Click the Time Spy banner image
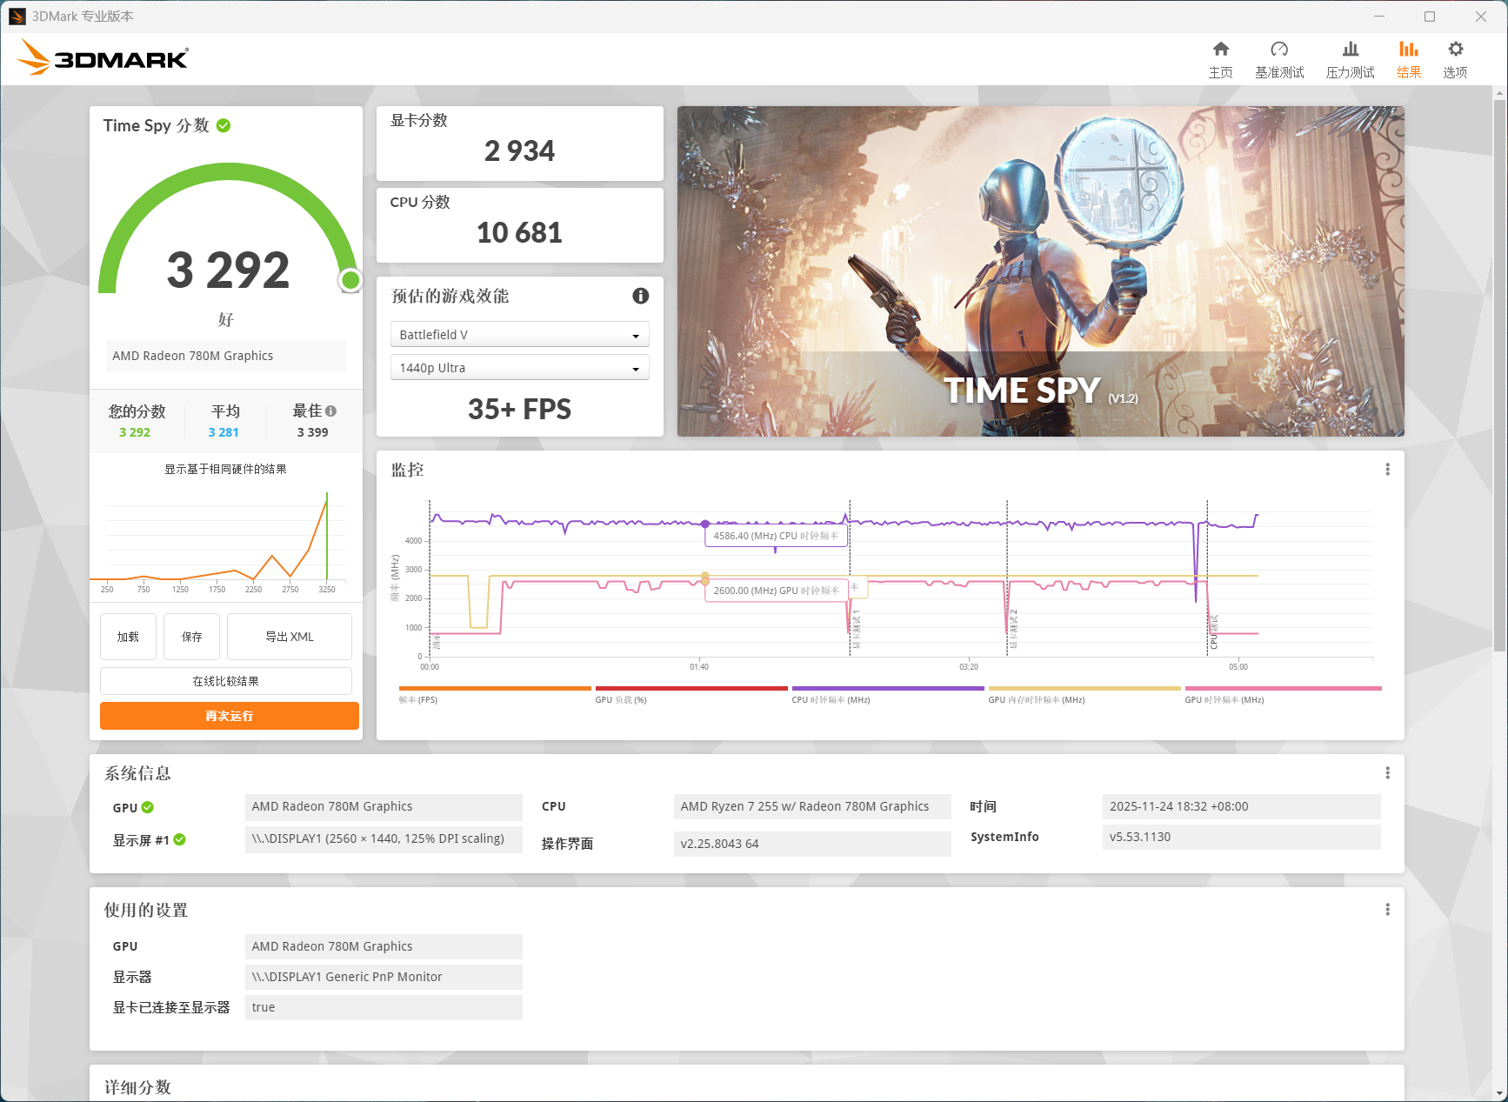 (x=1041, y=271)
